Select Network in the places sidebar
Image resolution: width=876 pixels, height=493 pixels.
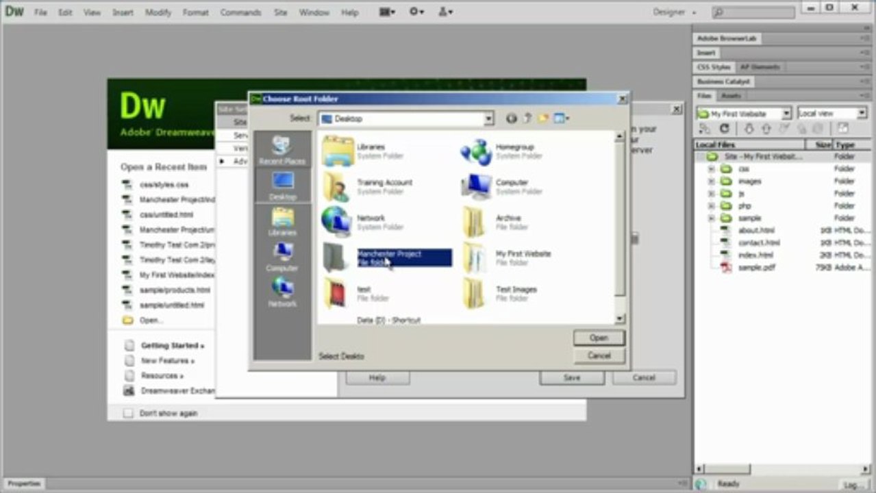[x=282, y=293]
